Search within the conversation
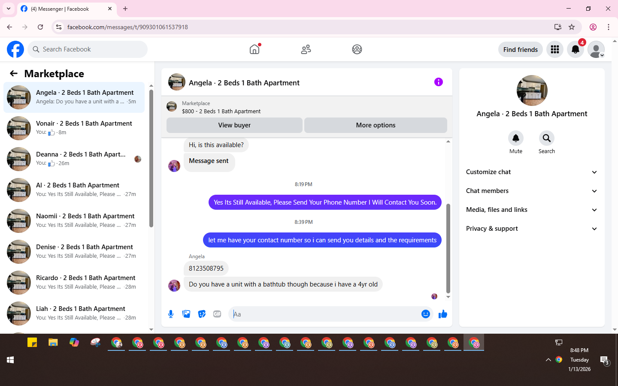This screenshot has width=618, height=386. coord(547,138)
